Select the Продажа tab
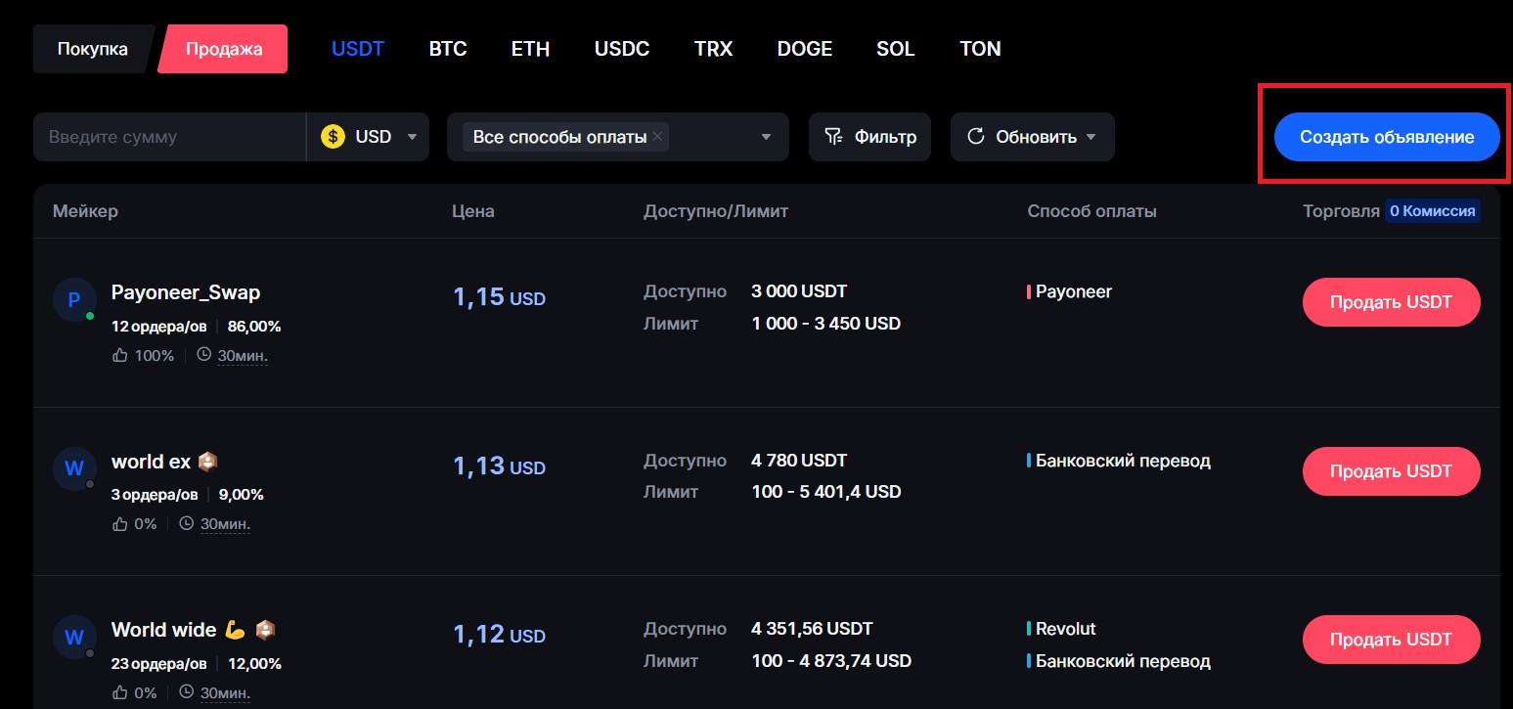1513x709 pixels. 224,49
